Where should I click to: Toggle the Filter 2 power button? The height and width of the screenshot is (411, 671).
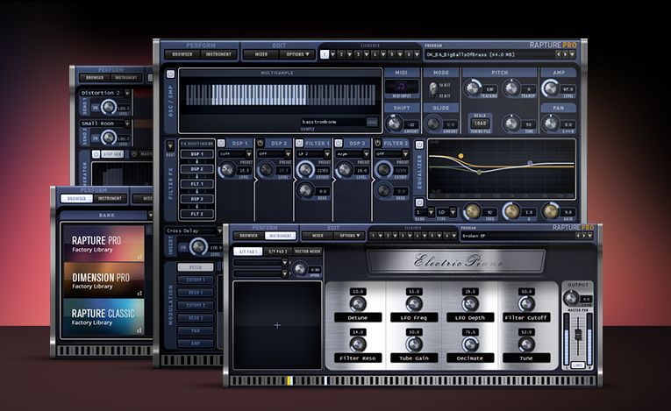[x=377, y=143]
